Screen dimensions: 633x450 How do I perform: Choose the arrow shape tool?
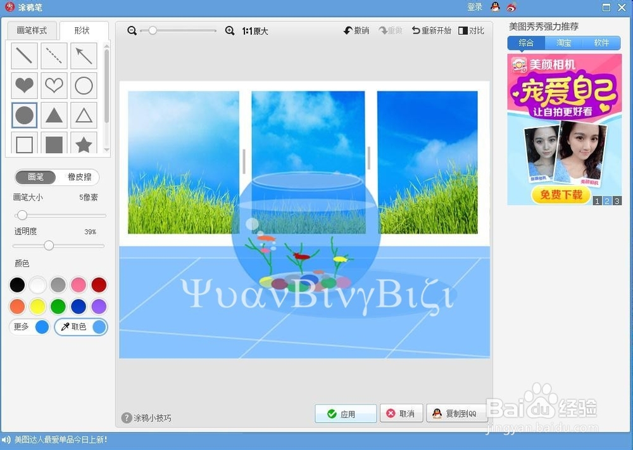point(84,56)
